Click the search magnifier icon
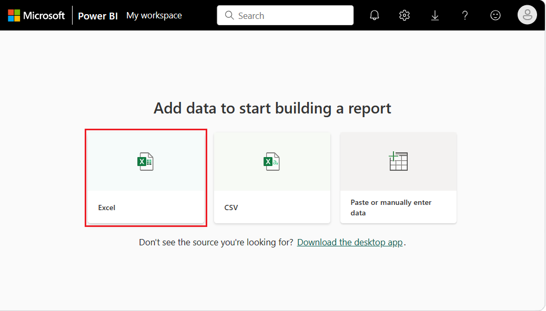The height and width of the screenshot is (311, 546). (x=229, y=15)
